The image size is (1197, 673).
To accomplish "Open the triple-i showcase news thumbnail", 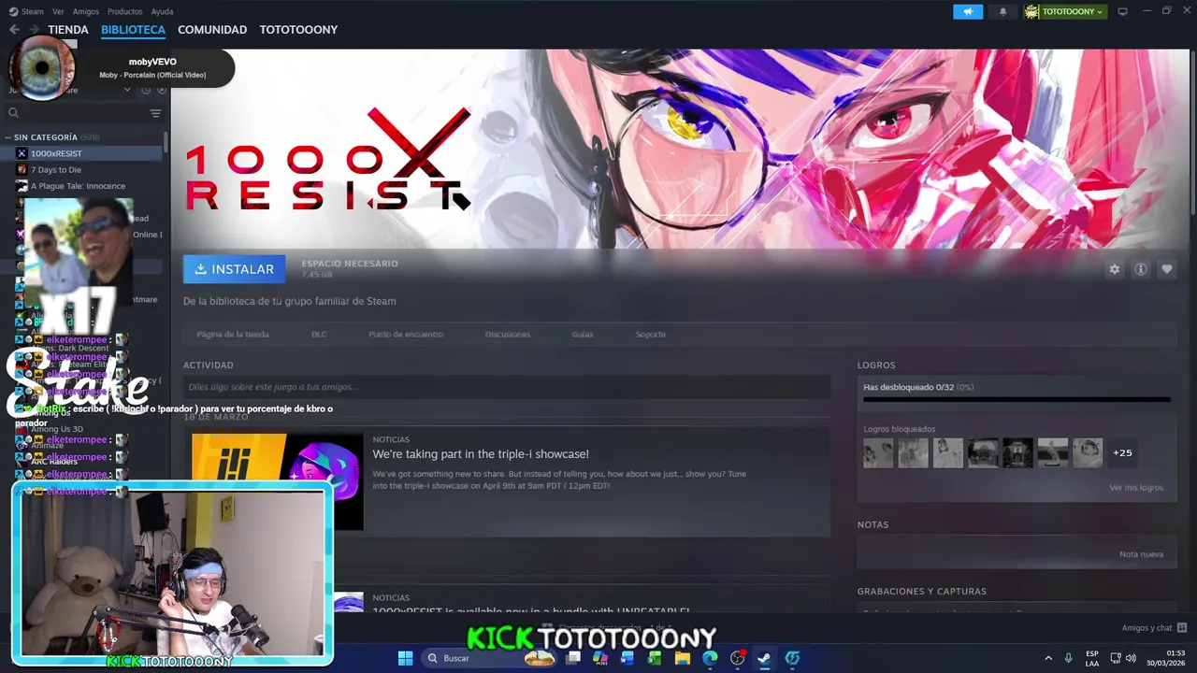I will pyautogui.click(x=278, y=481).
